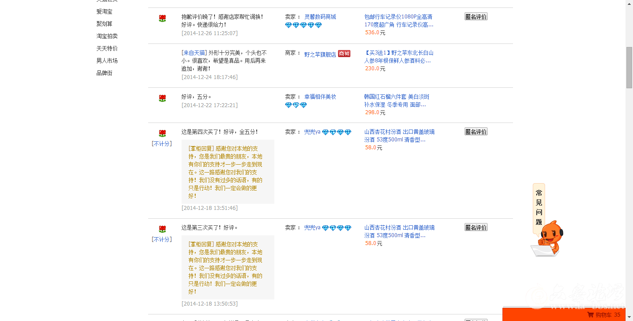Viewport: 633px width, 321px height.
Task: Click the 匿名评价 button on the first review
Action: [x=476, y=16]
